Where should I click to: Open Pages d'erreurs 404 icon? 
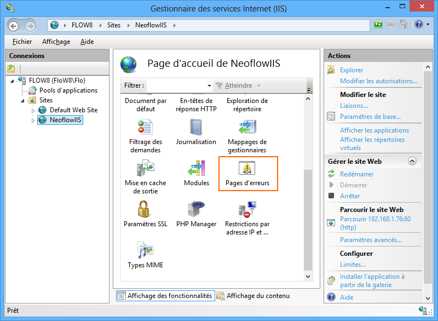[x=247, y=168]
